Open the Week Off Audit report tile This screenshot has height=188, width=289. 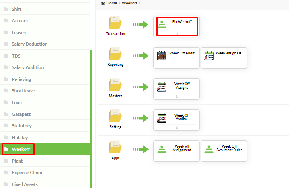(177, 58)
